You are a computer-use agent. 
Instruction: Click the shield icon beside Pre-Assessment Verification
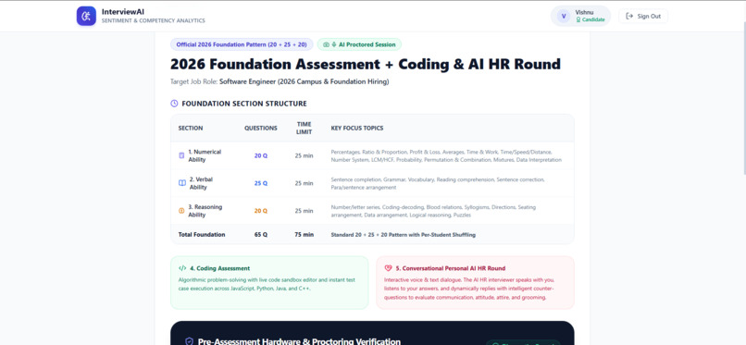190,341
